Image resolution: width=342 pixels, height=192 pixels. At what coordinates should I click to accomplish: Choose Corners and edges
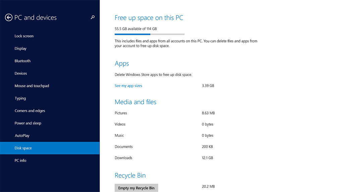(30, 111)
